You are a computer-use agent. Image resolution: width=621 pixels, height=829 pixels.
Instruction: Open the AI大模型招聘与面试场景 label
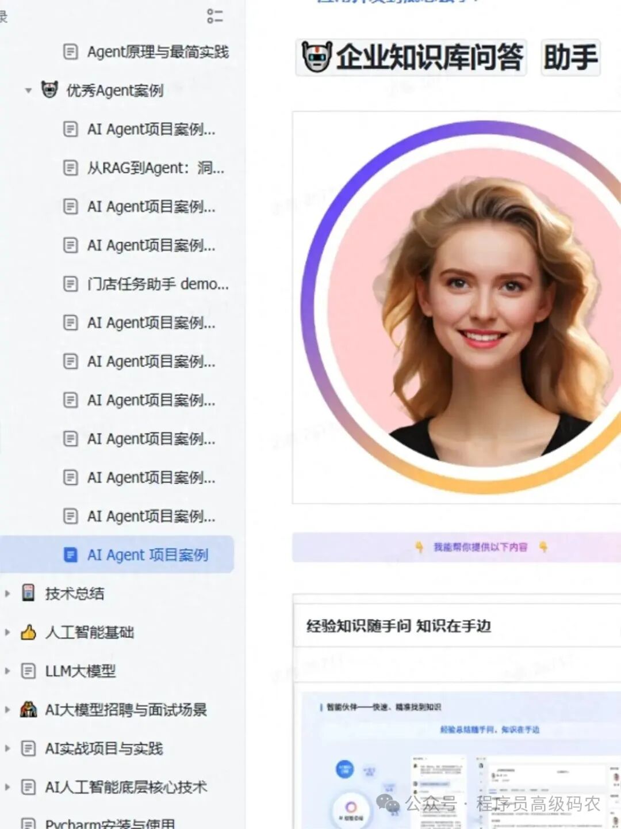tap(126, 709)
